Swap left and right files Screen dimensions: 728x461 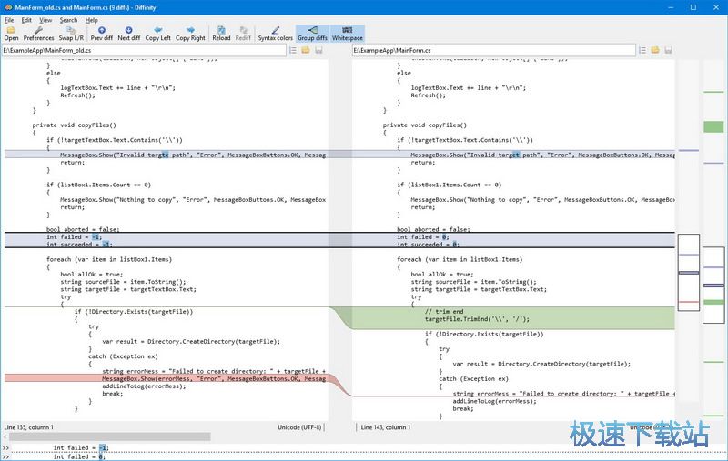pos(71,34)
